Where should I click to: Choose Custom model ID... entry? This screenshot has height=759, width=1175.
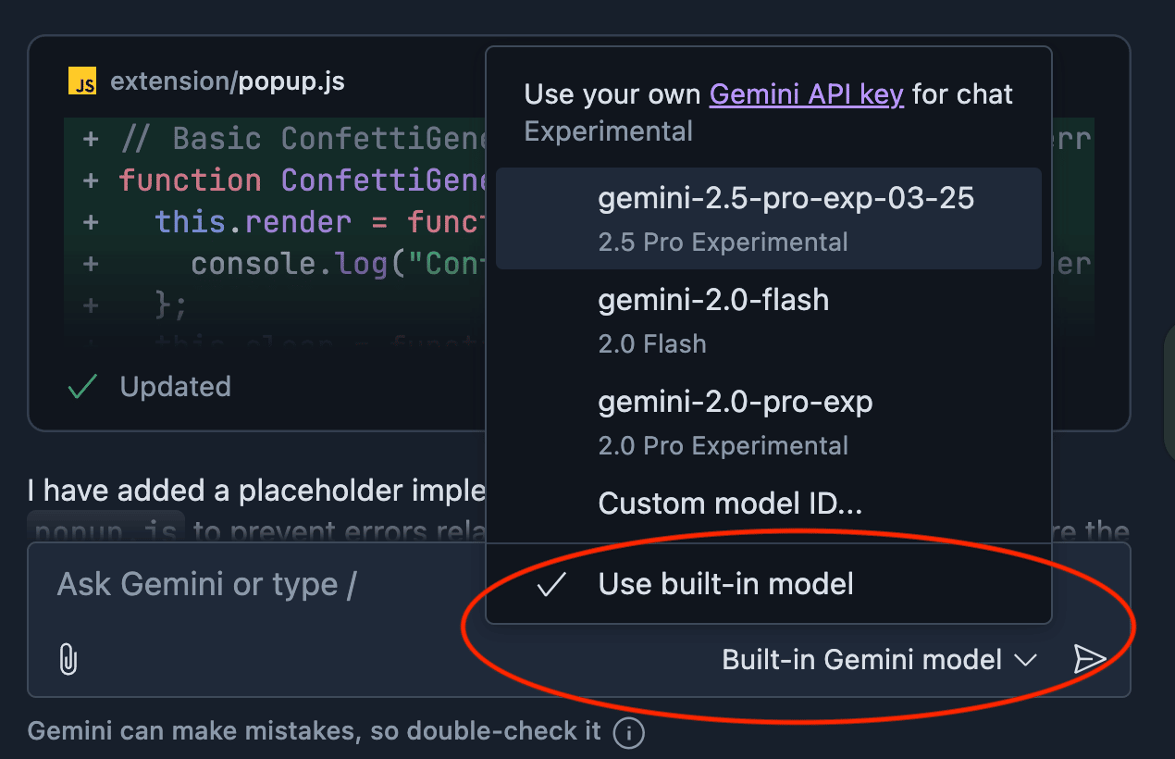[x=729, y=504]
